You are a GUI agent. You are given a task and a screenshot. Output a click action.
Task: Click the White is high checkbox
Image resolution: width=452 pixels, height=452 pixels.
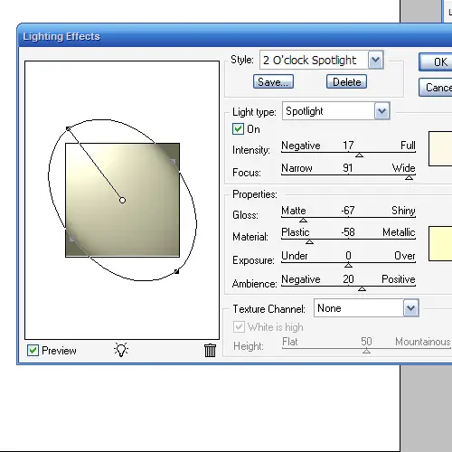pos(239,327)
